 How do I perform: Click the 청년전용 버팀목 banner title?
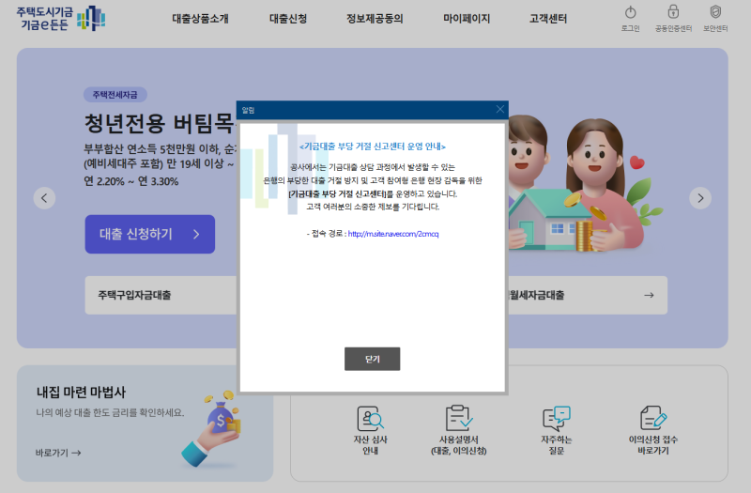click(x=160, y=124)
